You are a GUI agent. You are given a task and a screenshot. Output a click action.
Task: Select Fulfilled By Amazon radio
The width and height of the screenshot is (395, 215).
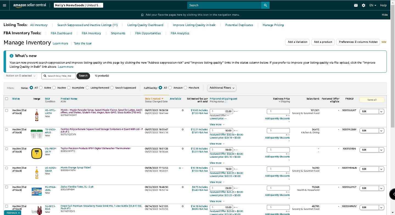pos(170,88)
